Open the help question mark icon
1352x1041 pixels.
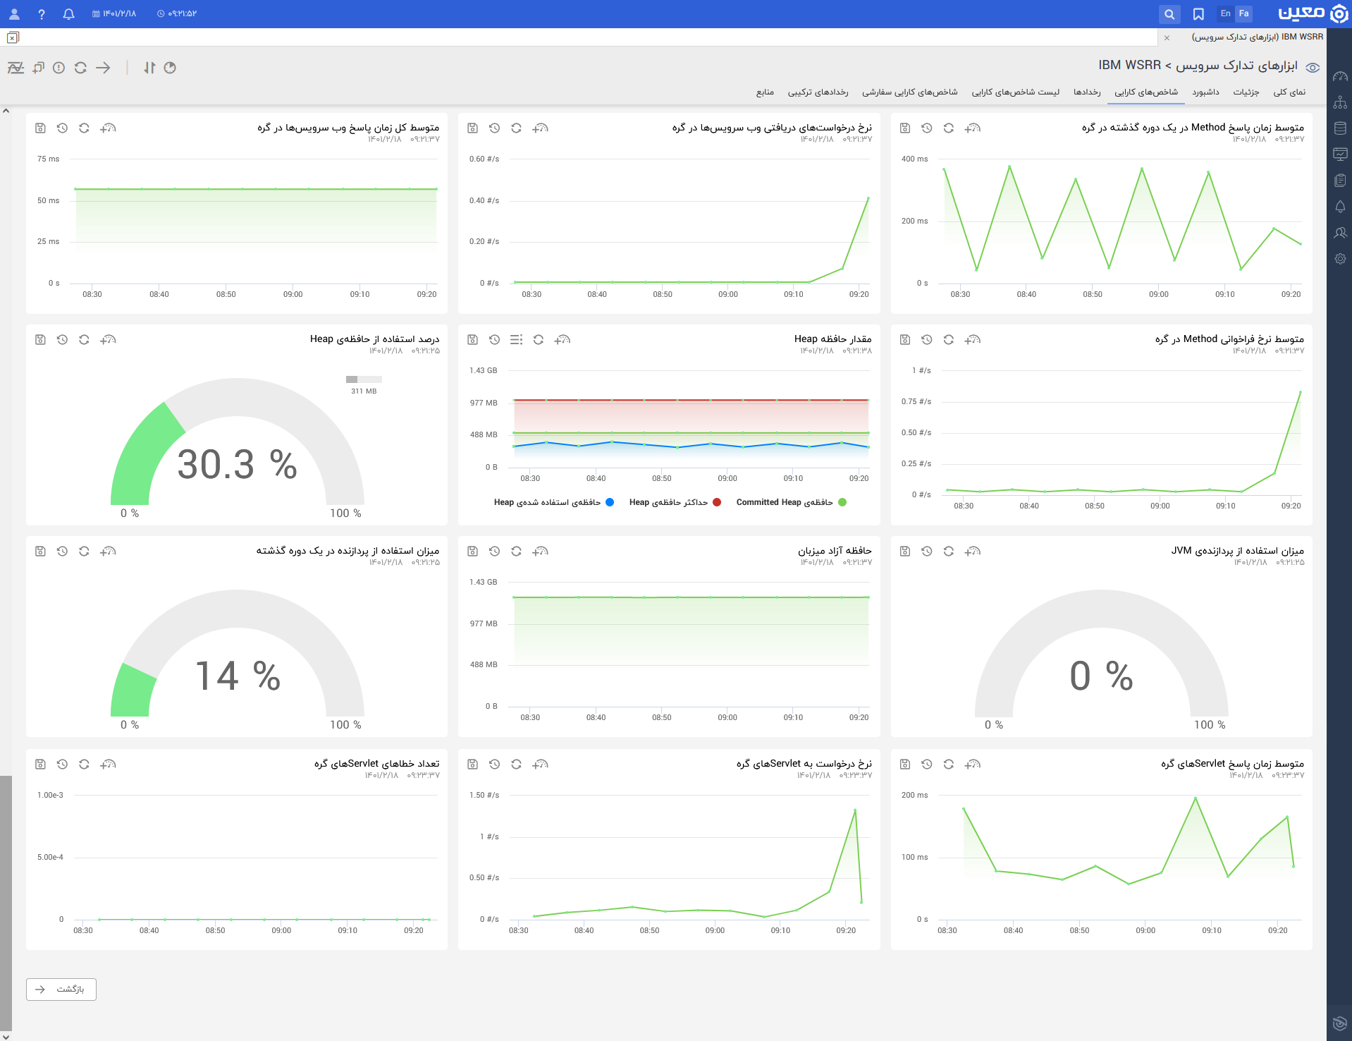[42, 13]
